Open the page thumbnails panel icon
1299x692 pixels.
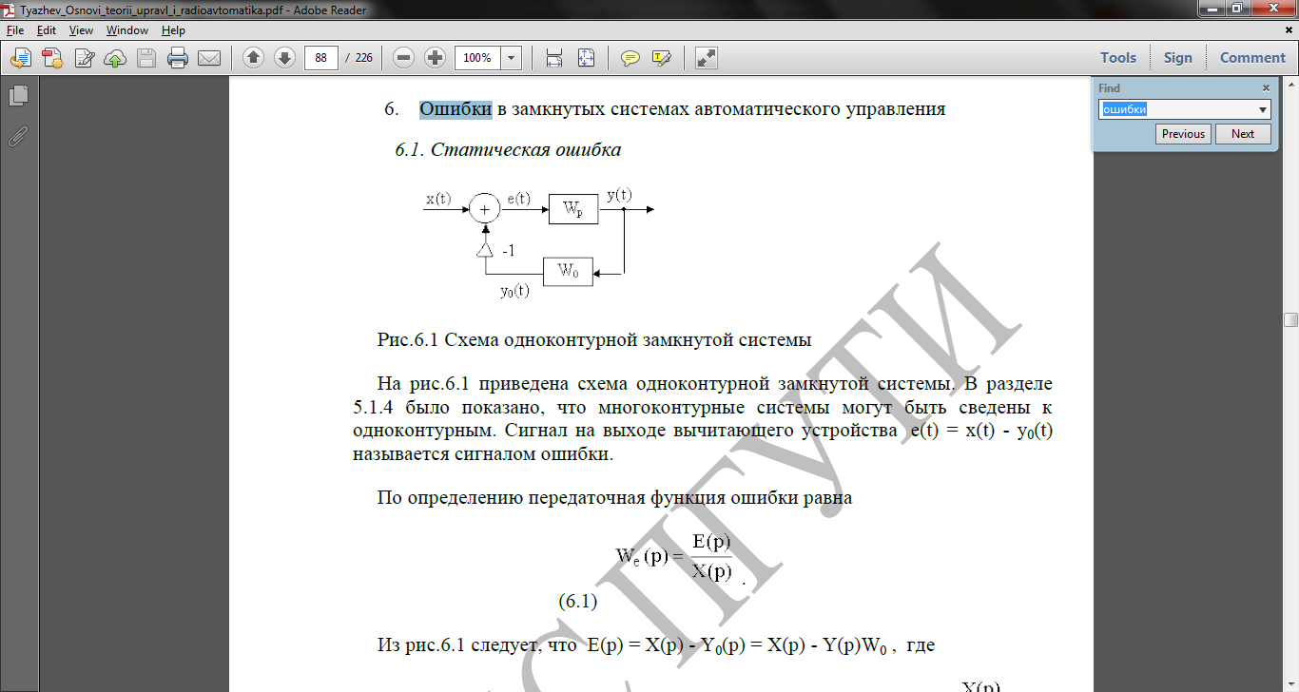pos(18,96)
